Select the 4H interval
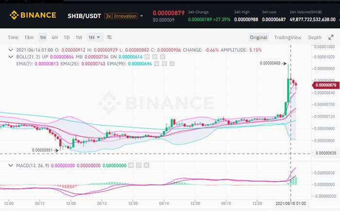This screenshot has height=211, width=340. pyautogui.click(x=54, y=37)
